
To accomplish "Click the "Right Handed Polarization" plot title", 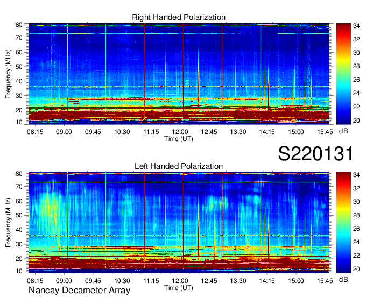I will point(179,17).
